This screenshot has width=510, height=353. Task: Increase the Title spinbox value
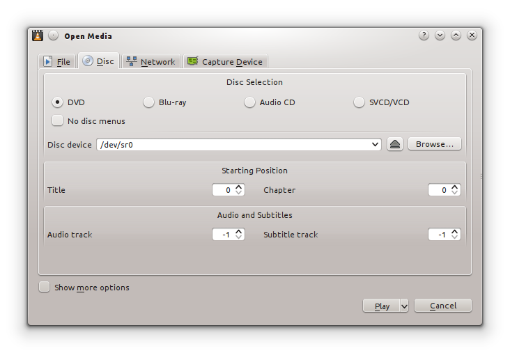pyautogui.click(x=239, y=187)
